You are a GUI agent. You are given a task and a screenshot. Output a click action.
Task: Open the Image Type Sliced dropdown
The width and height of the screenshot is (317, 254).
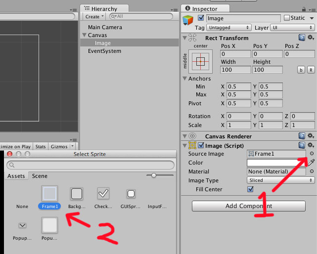coord(280,180)
